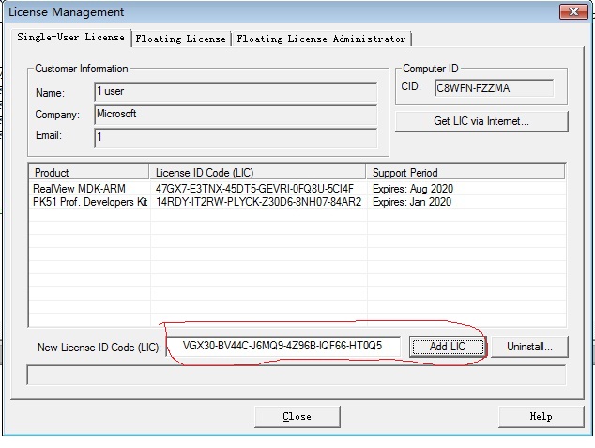Click the Expires: Jan 2020 cell
This screenshot has height=448, width=595.
(x=412, y=202)
